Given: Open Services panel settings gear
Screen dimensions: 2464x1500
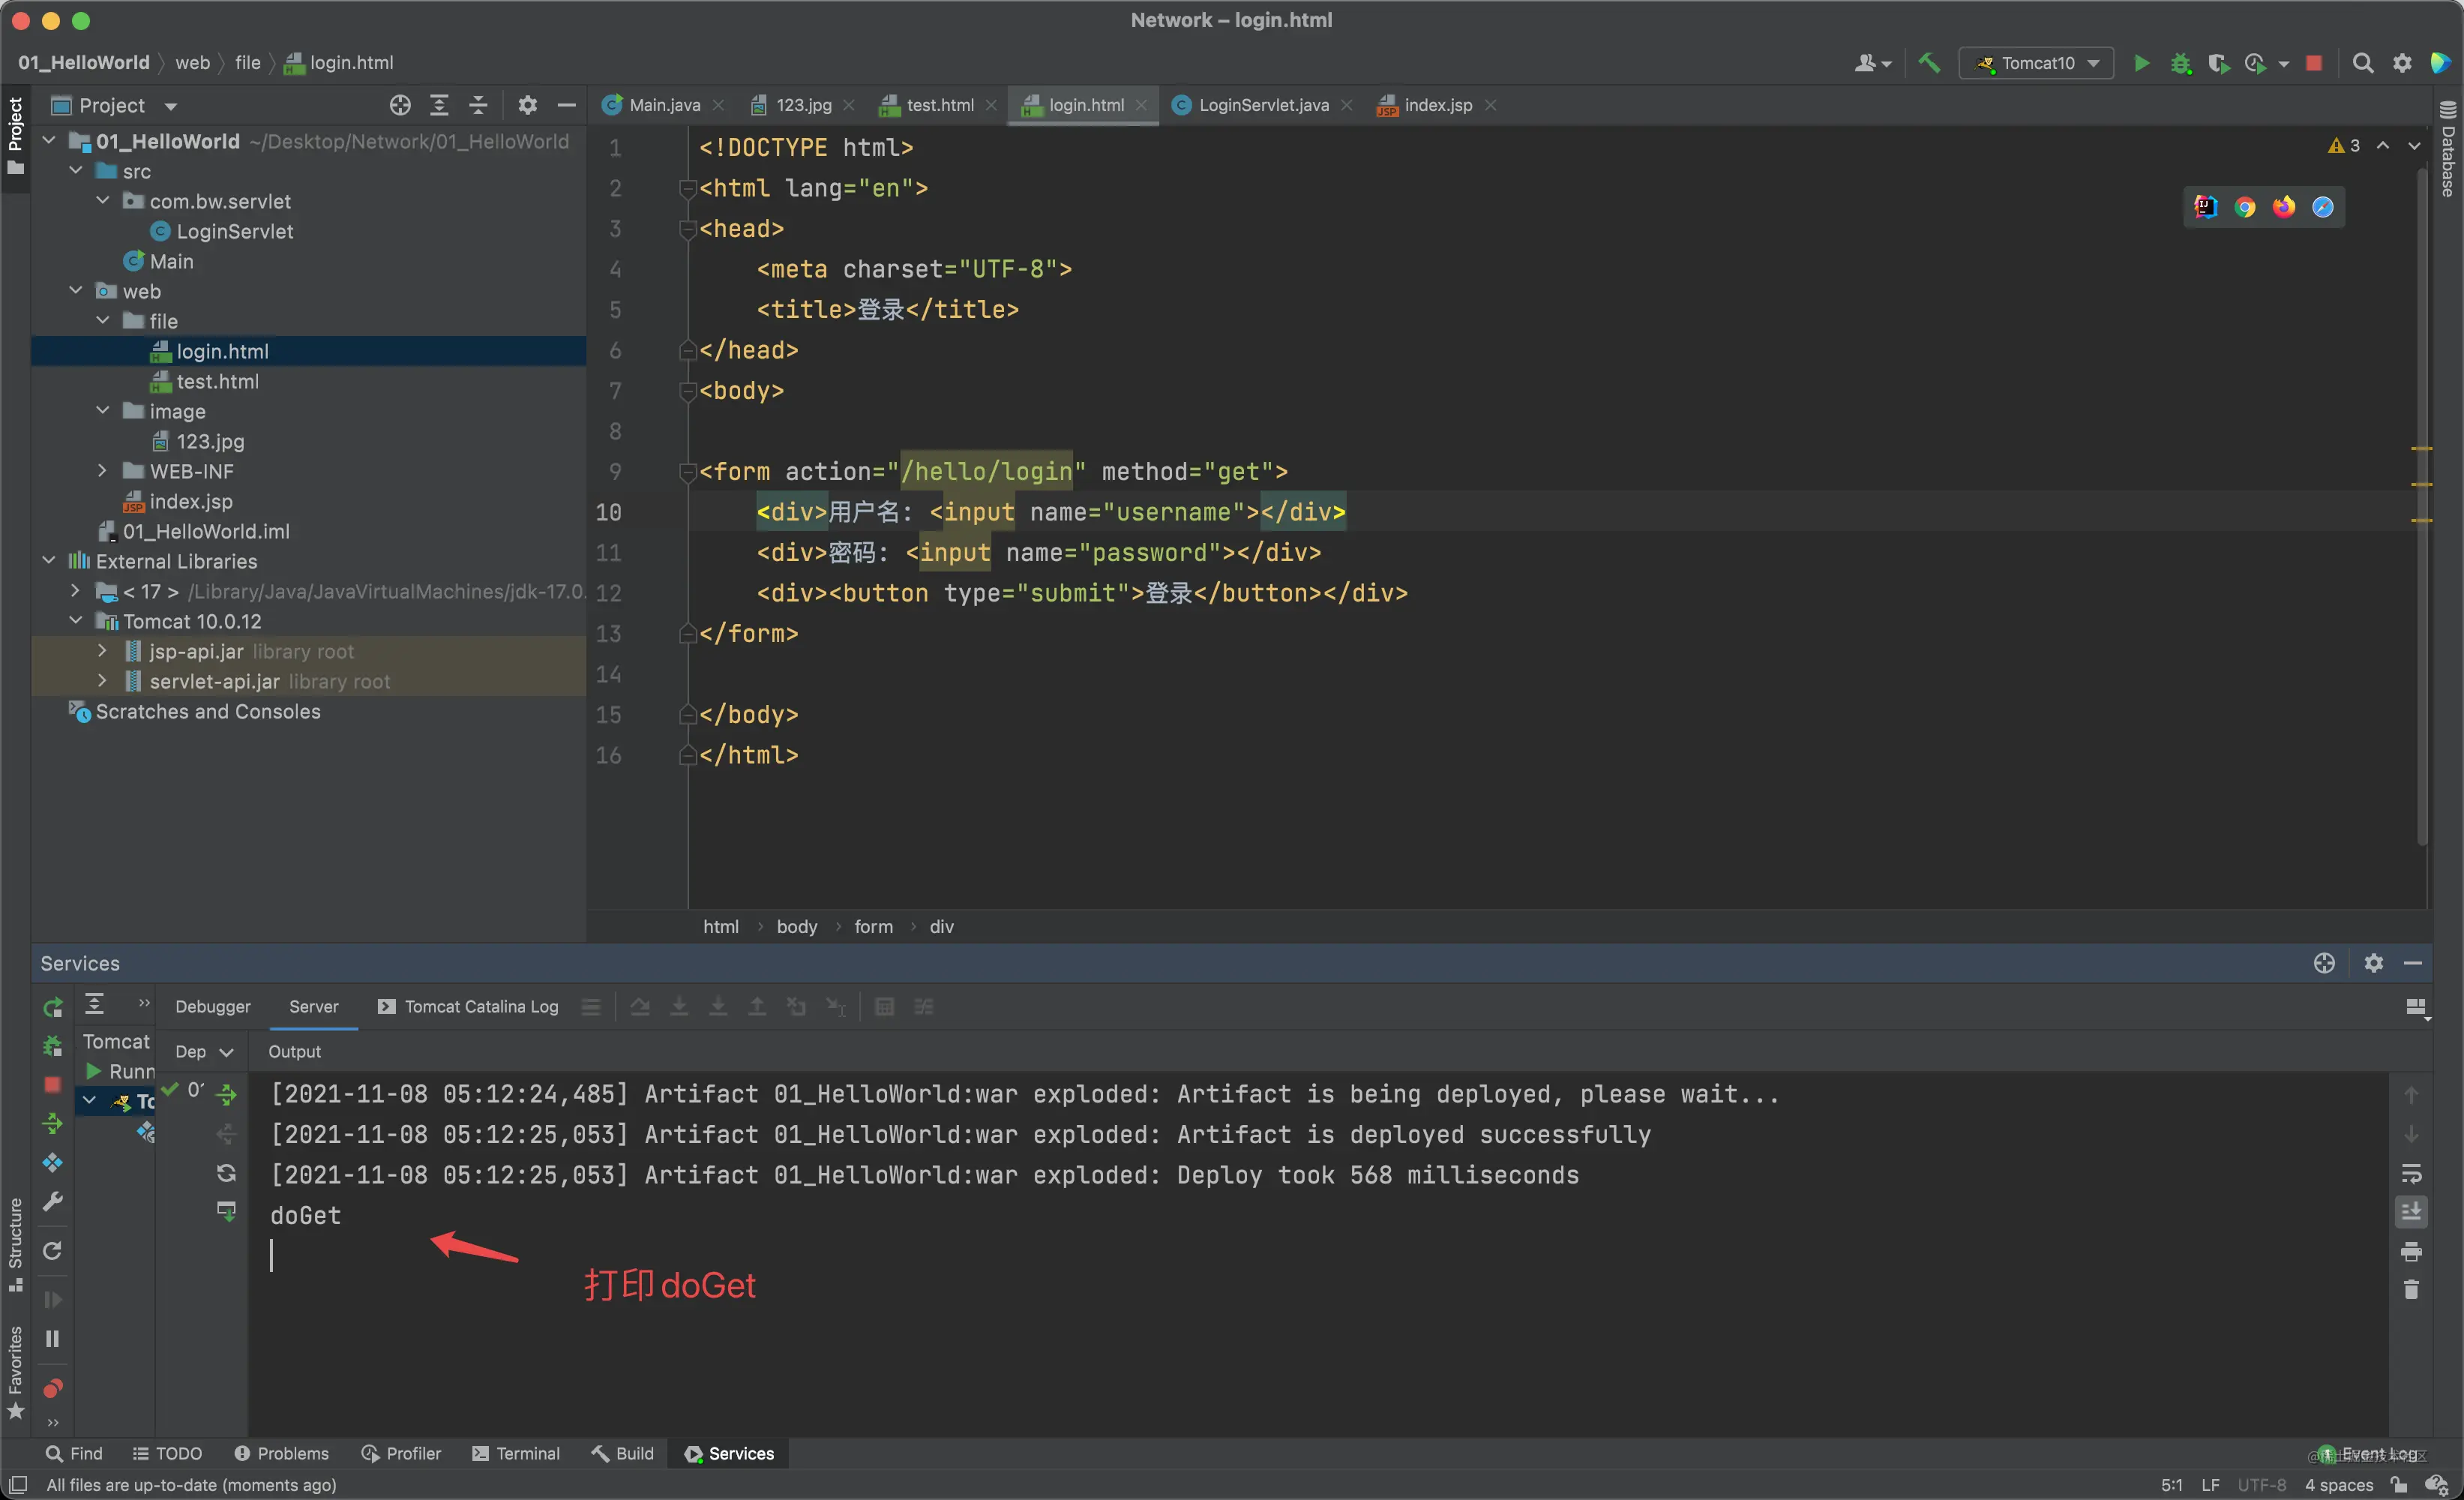Looking at the screenshot, I should point(2373,963).
